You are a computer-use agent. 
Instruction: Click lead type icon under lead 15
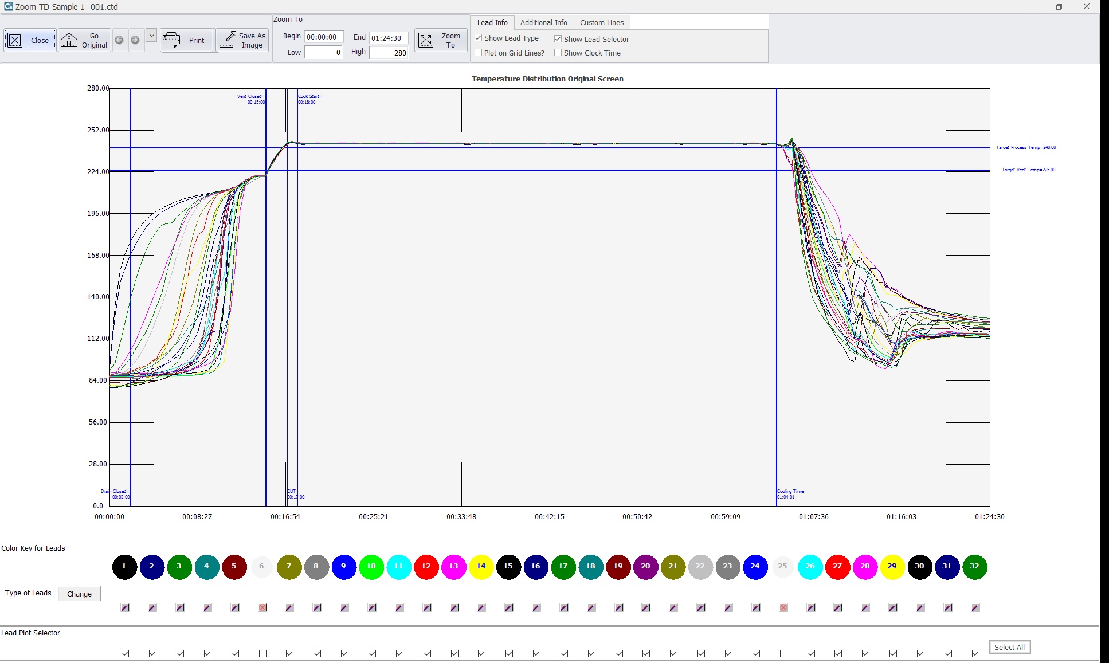click(x=509, y=607)
